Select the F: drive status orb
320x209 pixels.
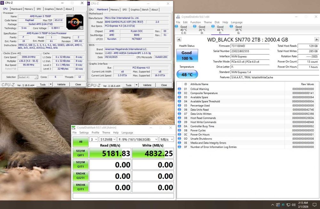tap(213, 26)
